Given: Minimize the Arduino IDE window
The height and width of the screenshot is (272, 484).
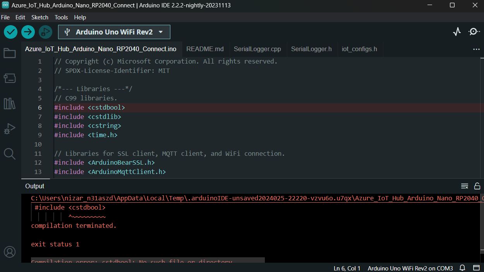Looking at the screenshot, I should point(430,5).
